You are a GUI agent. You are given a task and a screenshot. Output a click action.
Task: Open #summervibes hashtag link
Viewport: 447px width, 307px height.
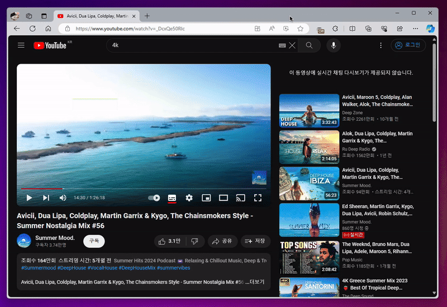click(x=173, y=268)
